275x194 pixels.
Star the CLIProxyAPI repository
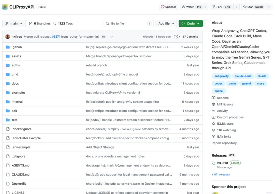click(x=253, y=7)
